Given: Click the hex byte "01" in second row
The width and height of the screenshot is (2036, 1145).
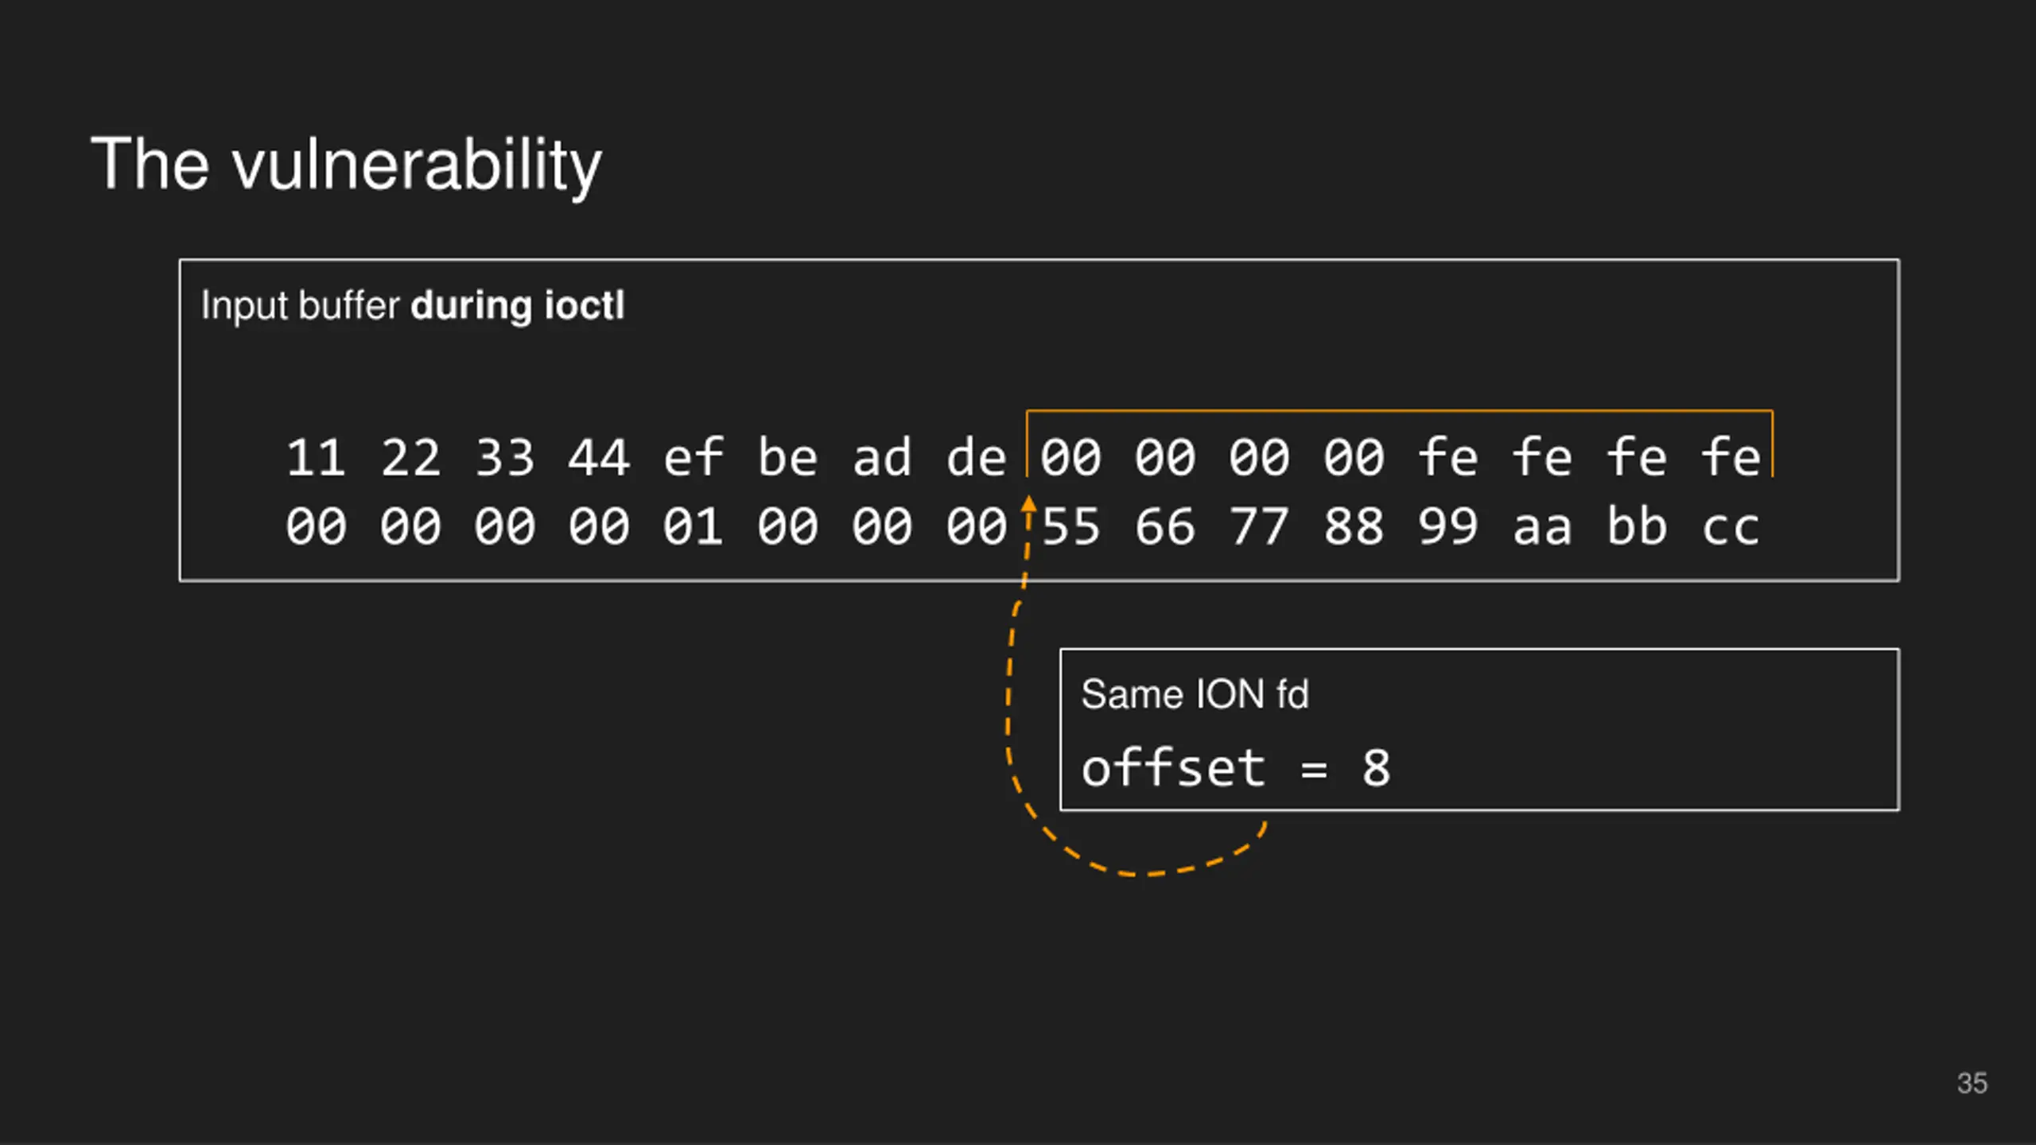Looking at the screenshot, I should [x=693, y=526].
